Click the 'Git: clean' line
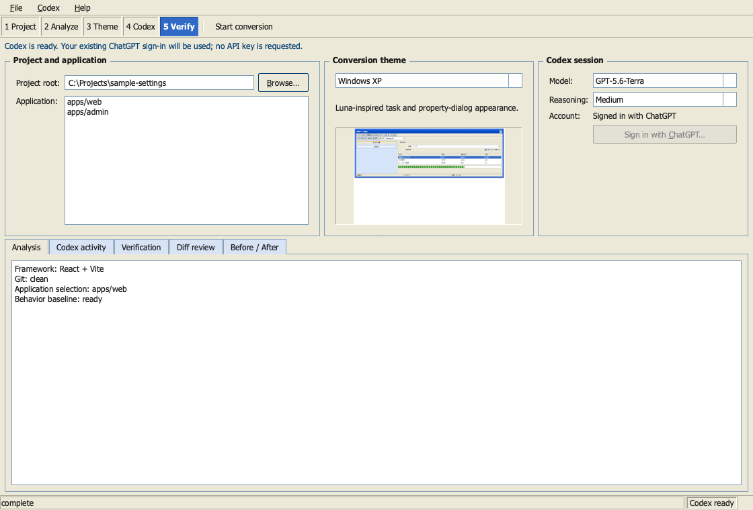Viewport: 753px width, 510px height. tap(31, 279)
